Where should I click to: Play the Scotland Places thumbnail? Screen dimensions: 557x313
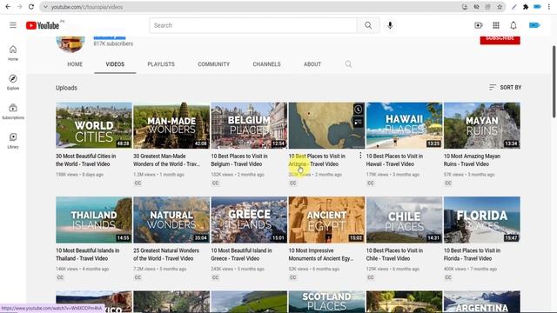[327, 302]
